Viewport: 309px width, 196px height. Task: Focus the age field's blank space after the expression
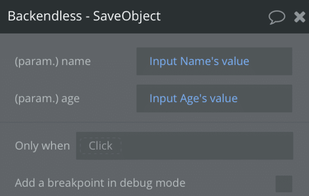point(265,99)
